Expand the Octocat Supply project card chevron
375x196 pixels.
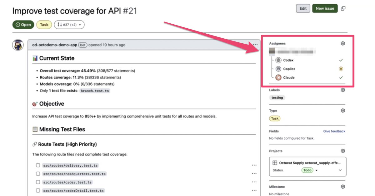(x=340, y=170)
